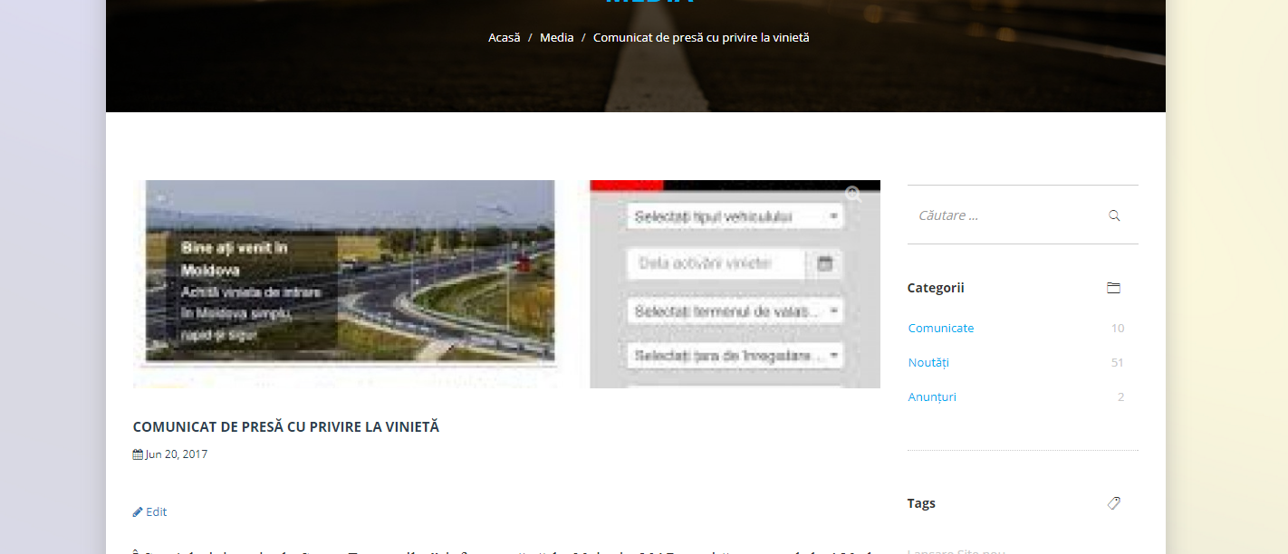Open the 'Selectați tipul vehiculului' dropdown

tap(734, 216)
